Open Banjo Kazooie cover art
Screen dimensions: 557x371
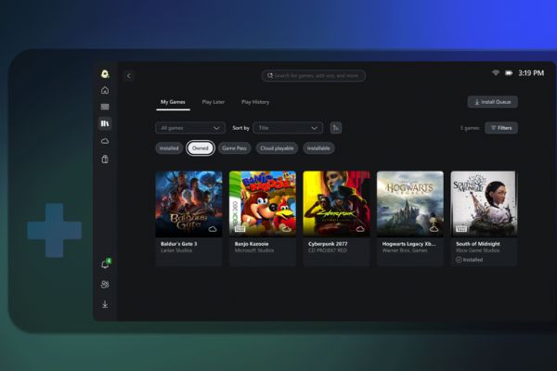[x=263, y=204]
